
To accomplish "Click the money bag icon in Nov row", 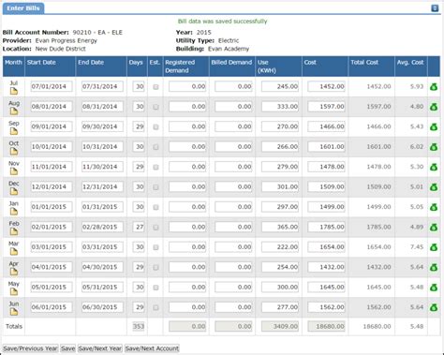I will point(434,167).
